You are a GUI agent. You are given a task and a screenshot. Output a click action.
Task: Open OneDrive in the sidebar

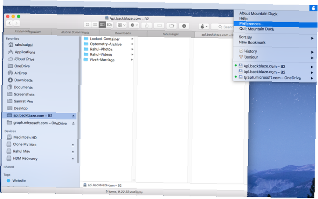coord(19,66)
